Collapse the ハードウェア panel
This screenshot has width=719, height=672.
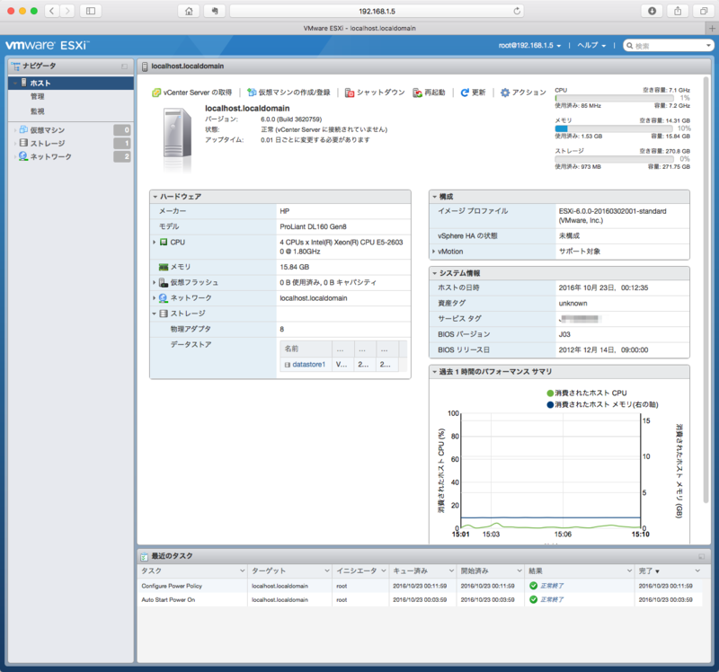pyautogui.click(x=155, y=197)
